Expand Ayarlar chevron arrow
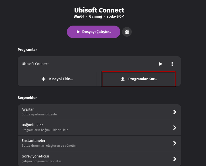The width and height of the screenshot is (206, 166). click(x=175, y=112)
